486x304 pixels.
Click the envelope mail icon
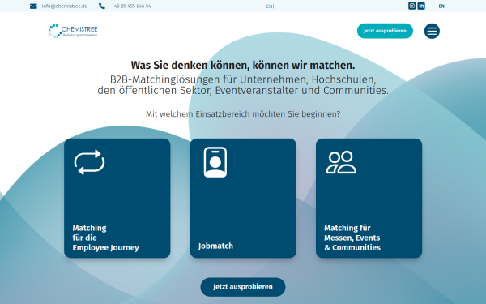pos(33,6)
